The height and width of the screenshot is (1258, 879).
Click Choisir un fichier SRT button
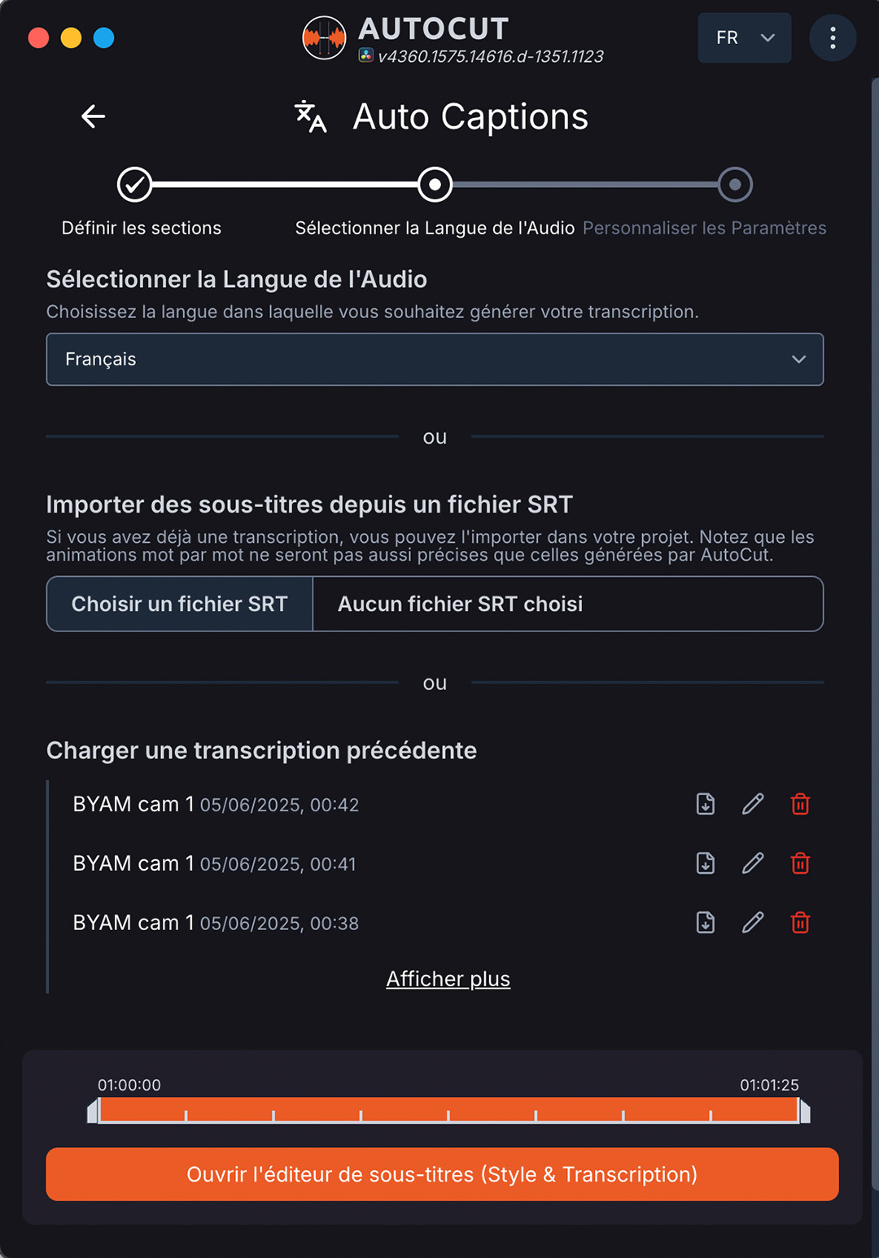click(x=180, y=604)
